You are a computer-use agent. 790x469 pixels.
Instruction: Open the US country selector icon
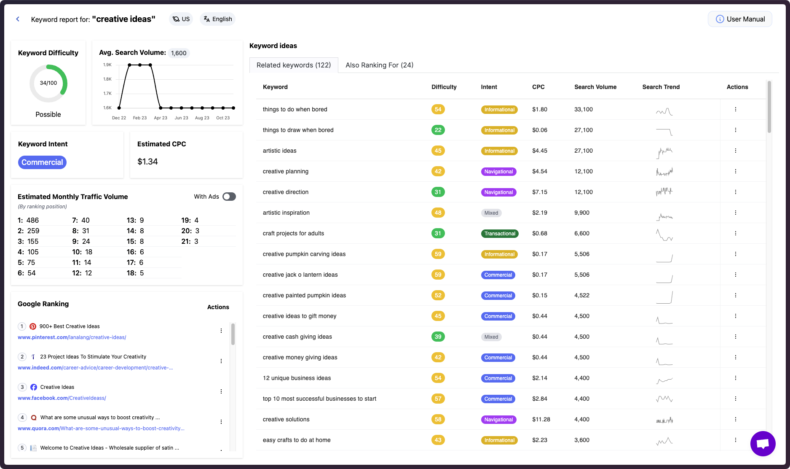click(176, 19)
